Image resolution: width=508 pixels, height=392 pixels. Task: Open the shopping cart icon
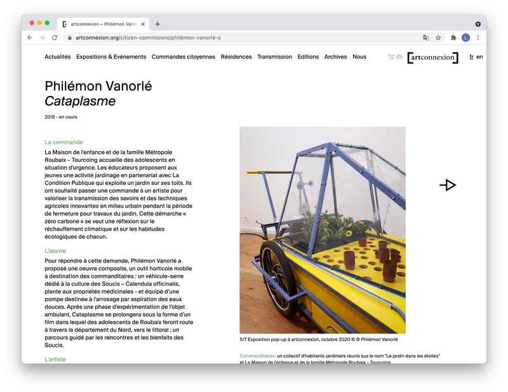pos(391,57)
